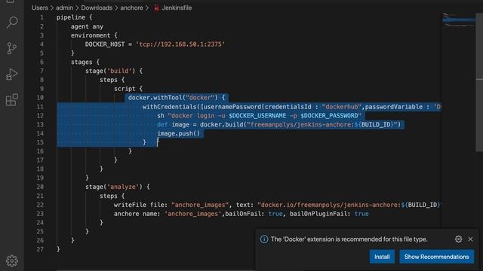Image resolution: width=483 pixels, height=271 pixels.
Task: Open the Extensions view
Action: coord(12,100)
